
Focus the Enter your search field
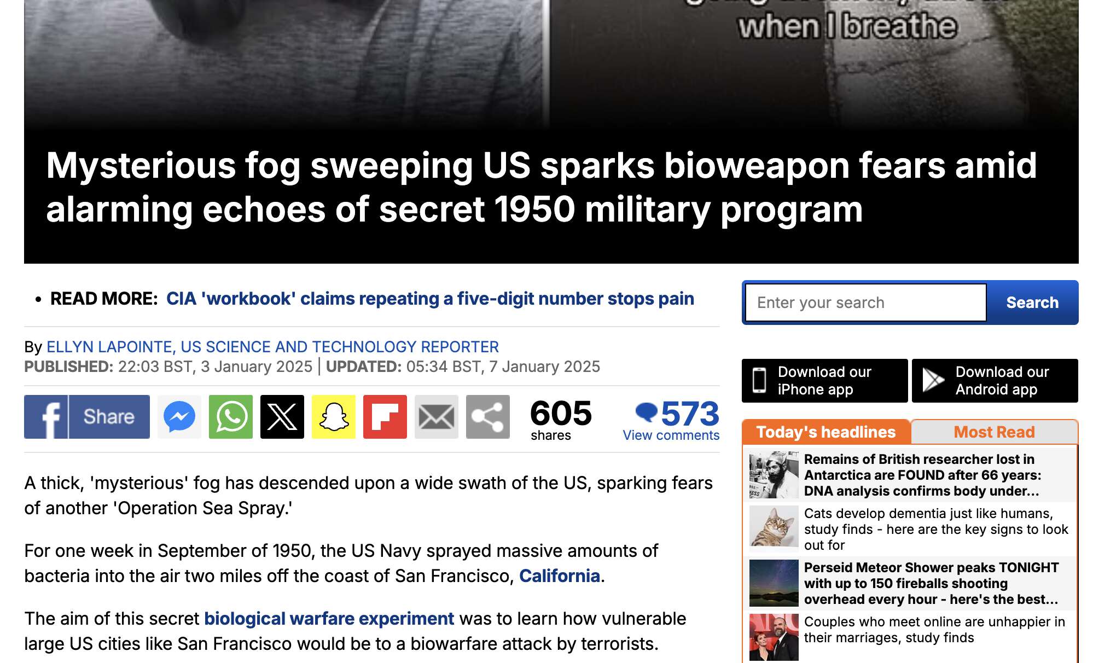[x=866, y=303]
